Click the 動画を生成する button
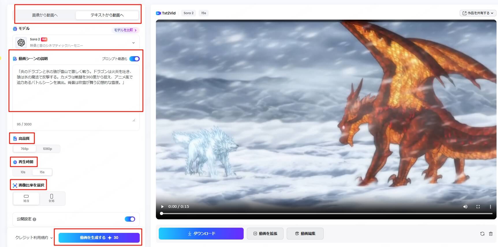Screen dimensions: 498x247 click(99, 238)
